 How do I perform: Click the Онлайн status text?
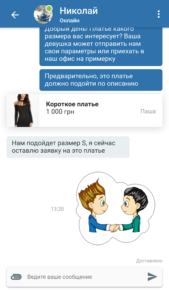(x=69, y=21)
